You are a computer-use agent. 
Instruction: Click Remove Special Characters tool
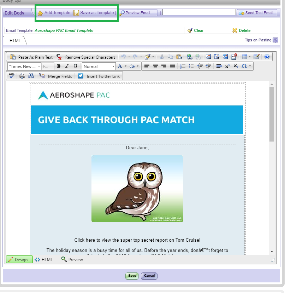pyautogui.click(x=86, y=57)
